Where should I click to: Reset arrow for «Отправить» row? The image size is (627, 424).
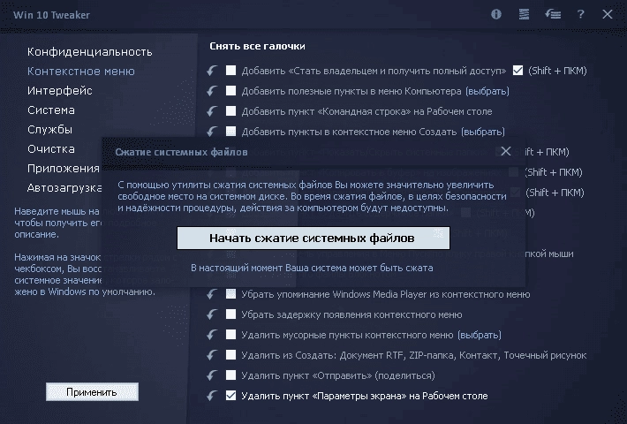[x=212, y=375]
